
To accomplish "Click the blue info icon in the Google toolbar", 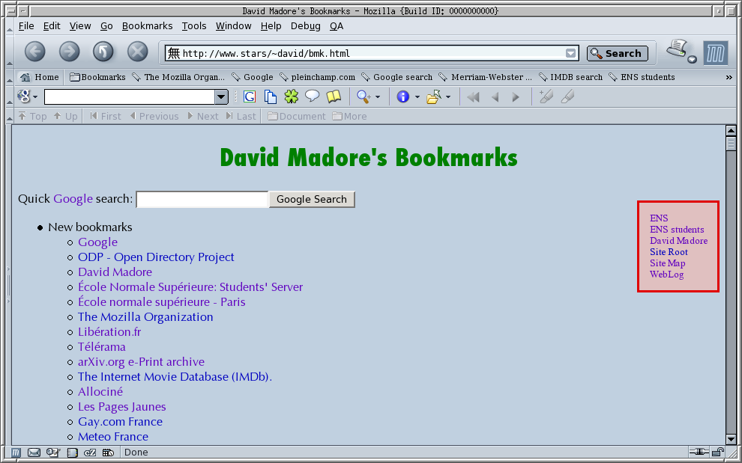I will point(403,96).
